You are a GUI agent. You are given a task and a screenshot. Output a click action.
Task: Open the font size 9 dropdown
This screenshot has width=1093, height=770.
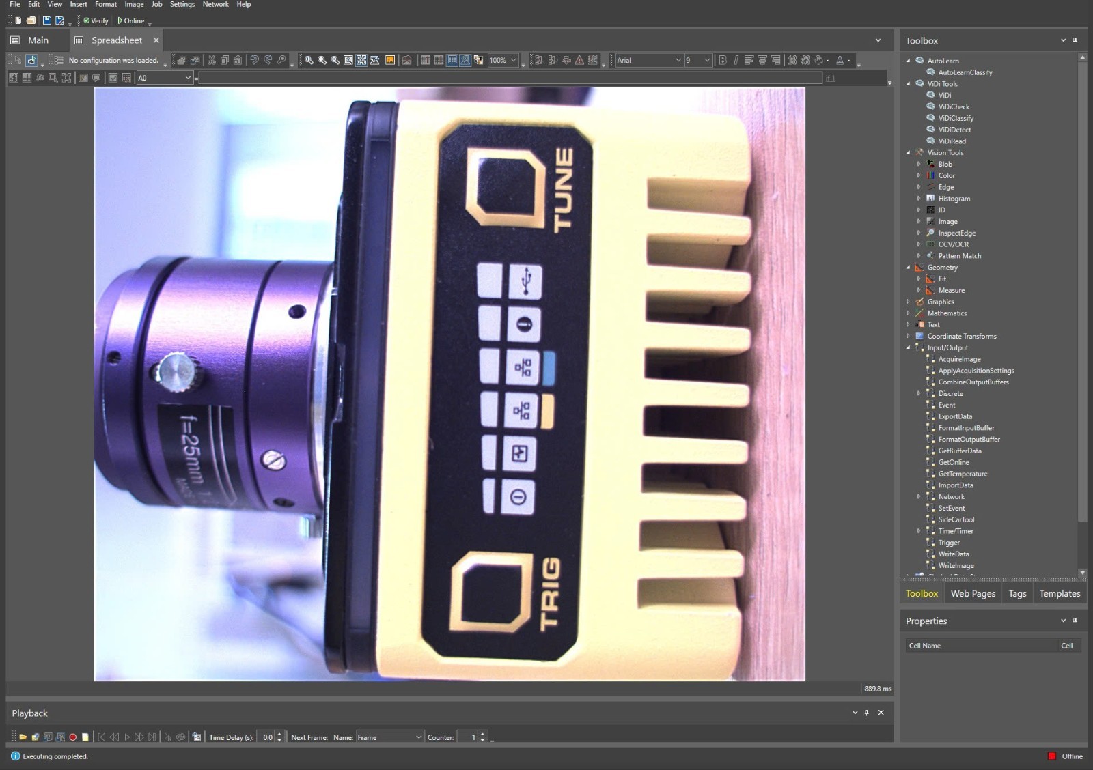(x=707, y=60)
